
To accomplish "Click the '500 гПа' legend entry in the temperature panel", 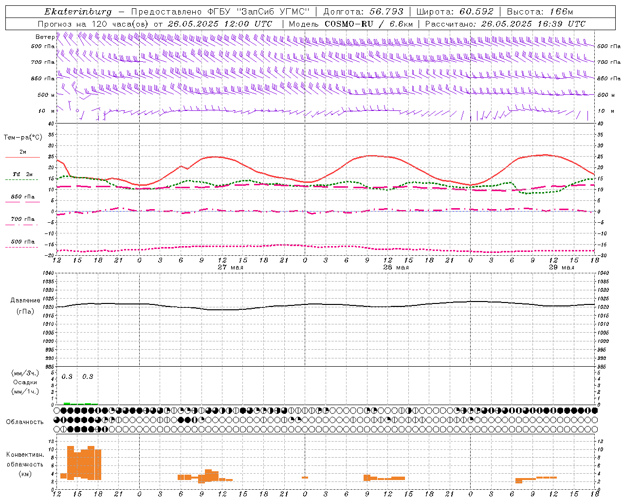I will (23, 242).
